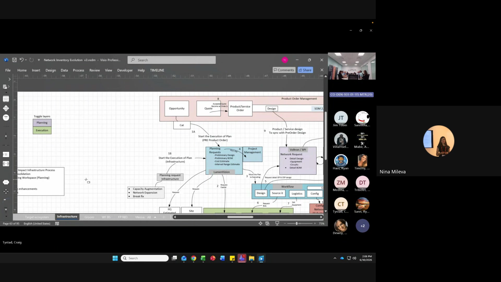Select the Source it workflow box

pos(277,193)
